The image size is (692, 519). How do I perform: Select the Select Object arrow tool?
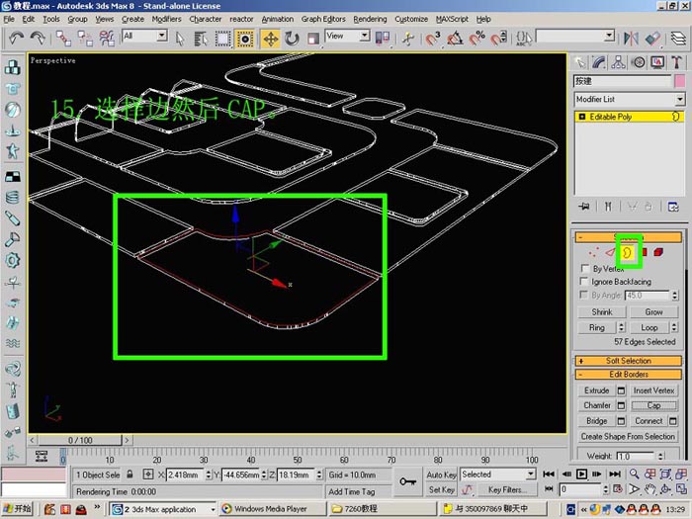click(180, 39)
